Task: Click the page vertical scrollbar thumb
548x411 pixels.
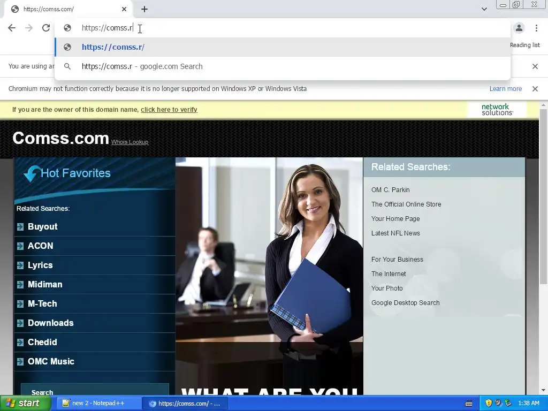Action: tap(543, 196)
